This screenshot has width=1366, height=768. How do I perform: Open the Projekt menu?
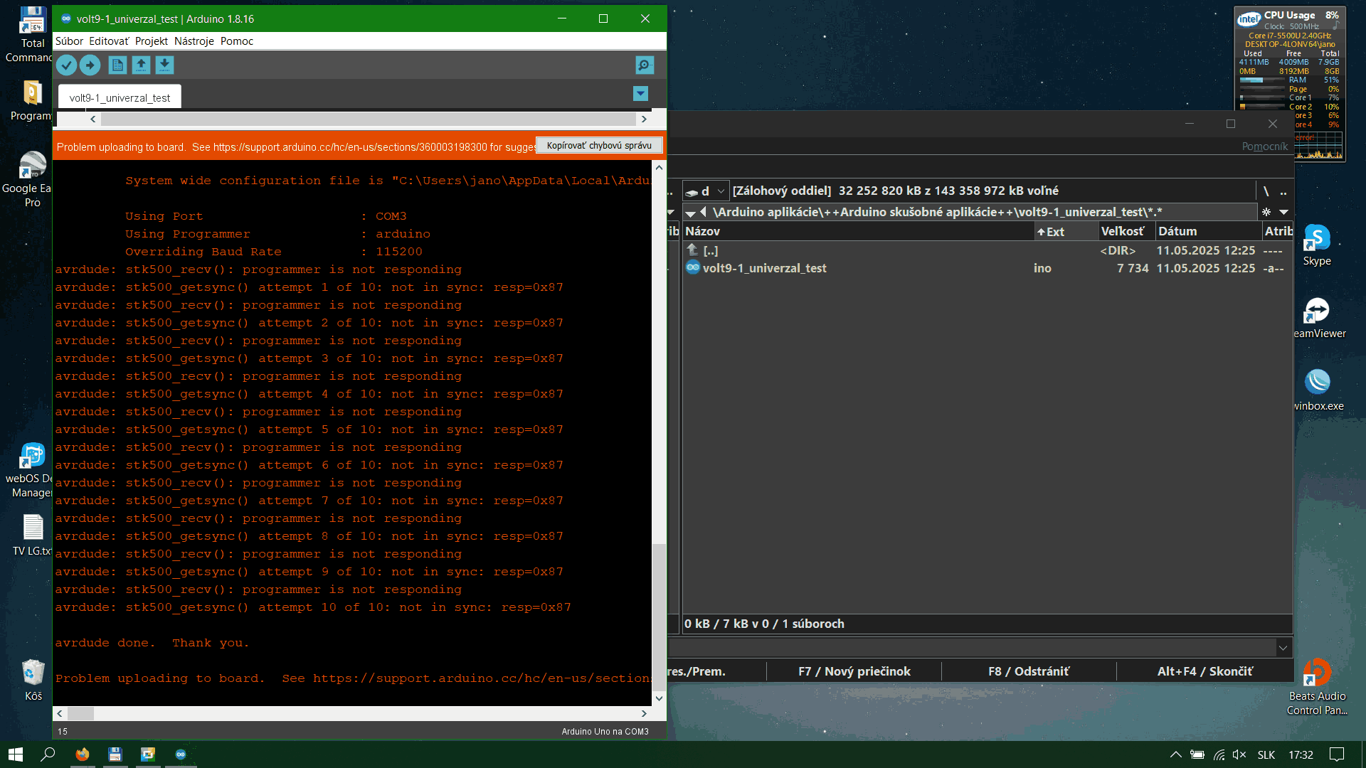152,41
